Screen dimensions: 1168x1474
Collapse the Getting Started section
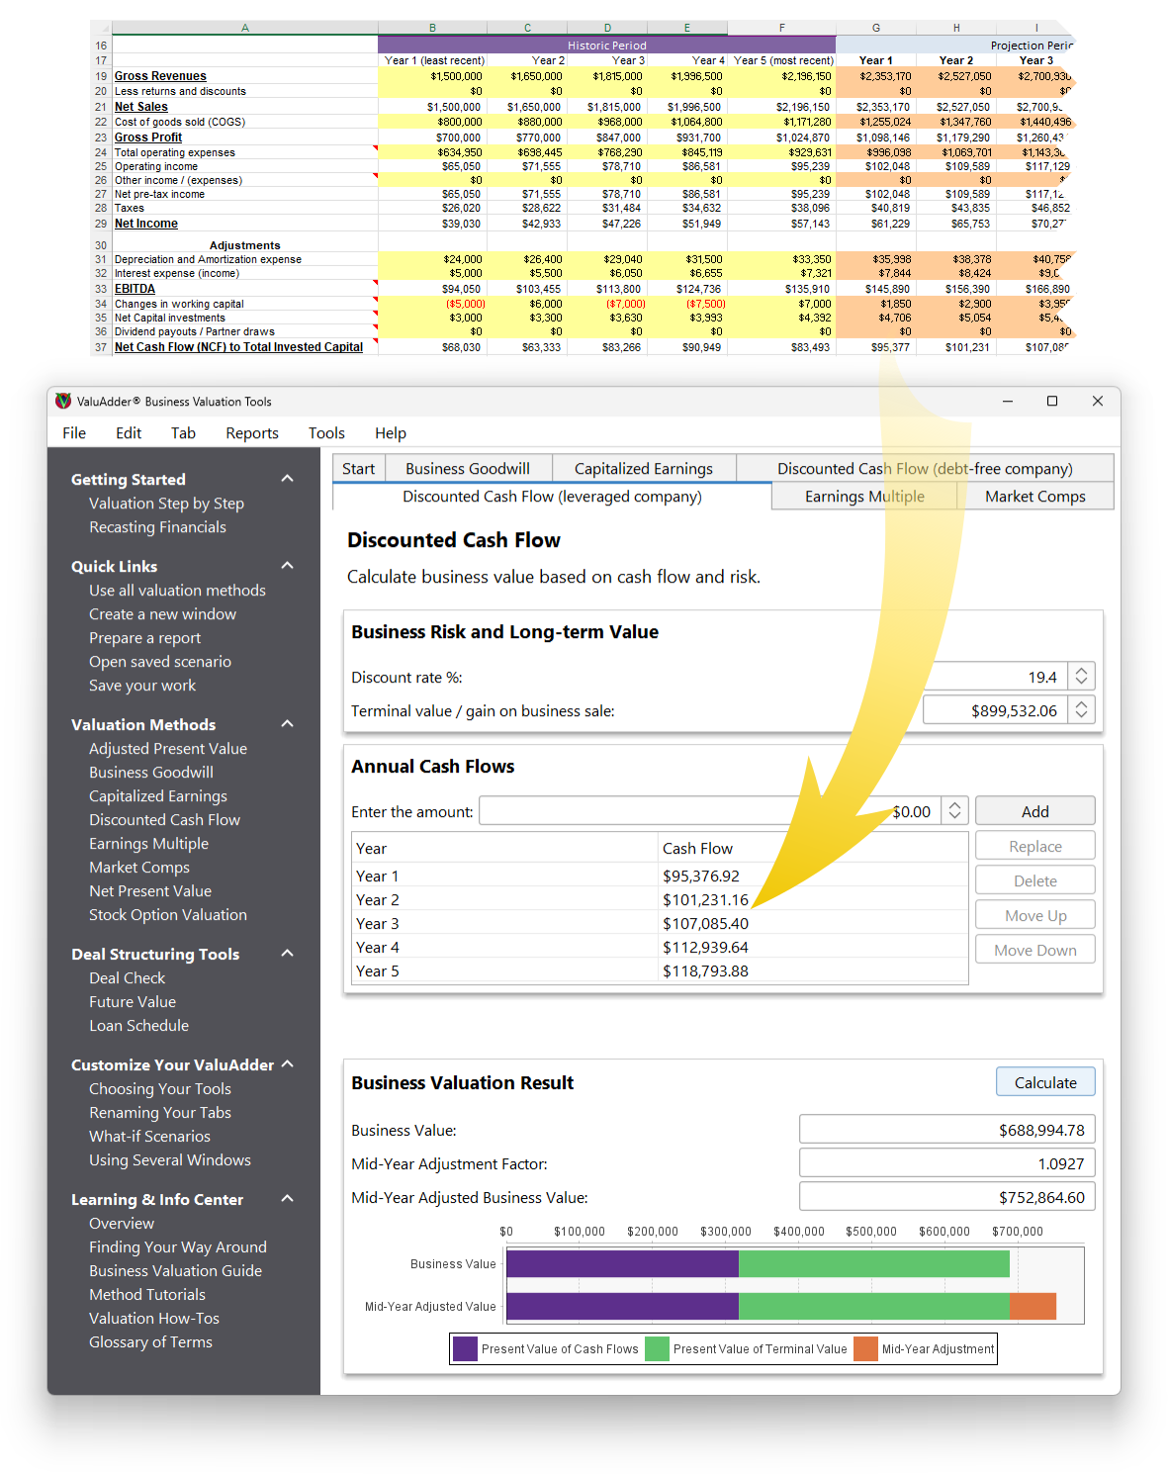pyautogui.click(x=288, y=479)
